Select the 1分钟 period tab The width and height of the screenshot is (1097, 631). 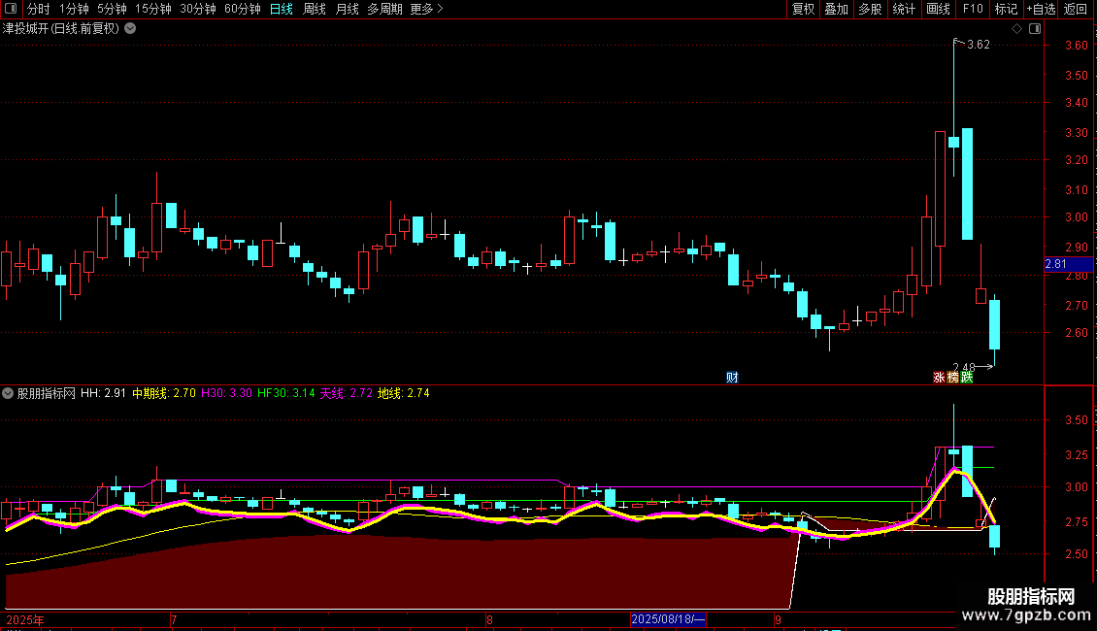74,9
